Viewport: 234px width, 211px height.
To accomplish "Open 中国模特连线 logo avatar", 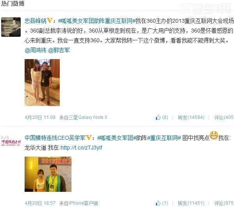I will [x=11, y=141].
